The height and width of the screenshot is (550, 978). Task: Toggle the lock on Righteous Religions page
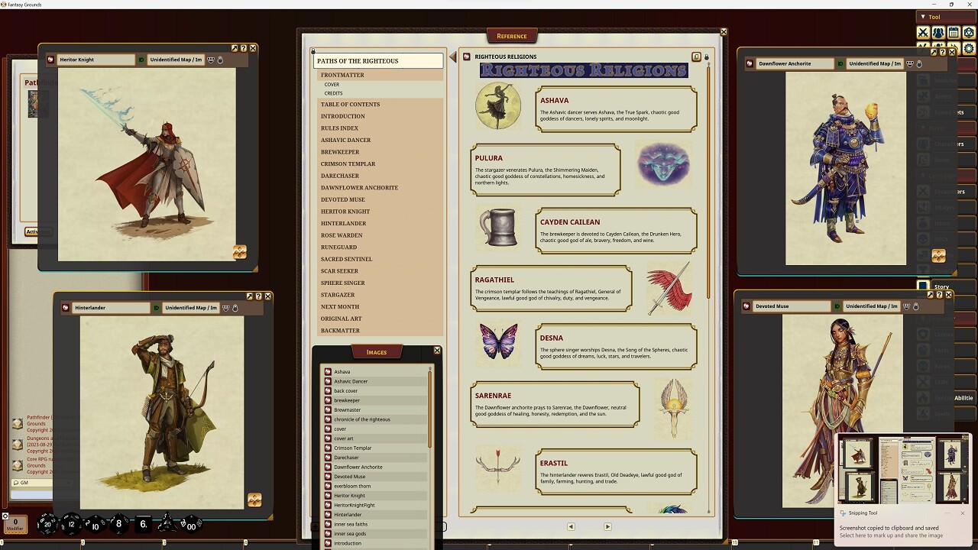pos(706,57)
